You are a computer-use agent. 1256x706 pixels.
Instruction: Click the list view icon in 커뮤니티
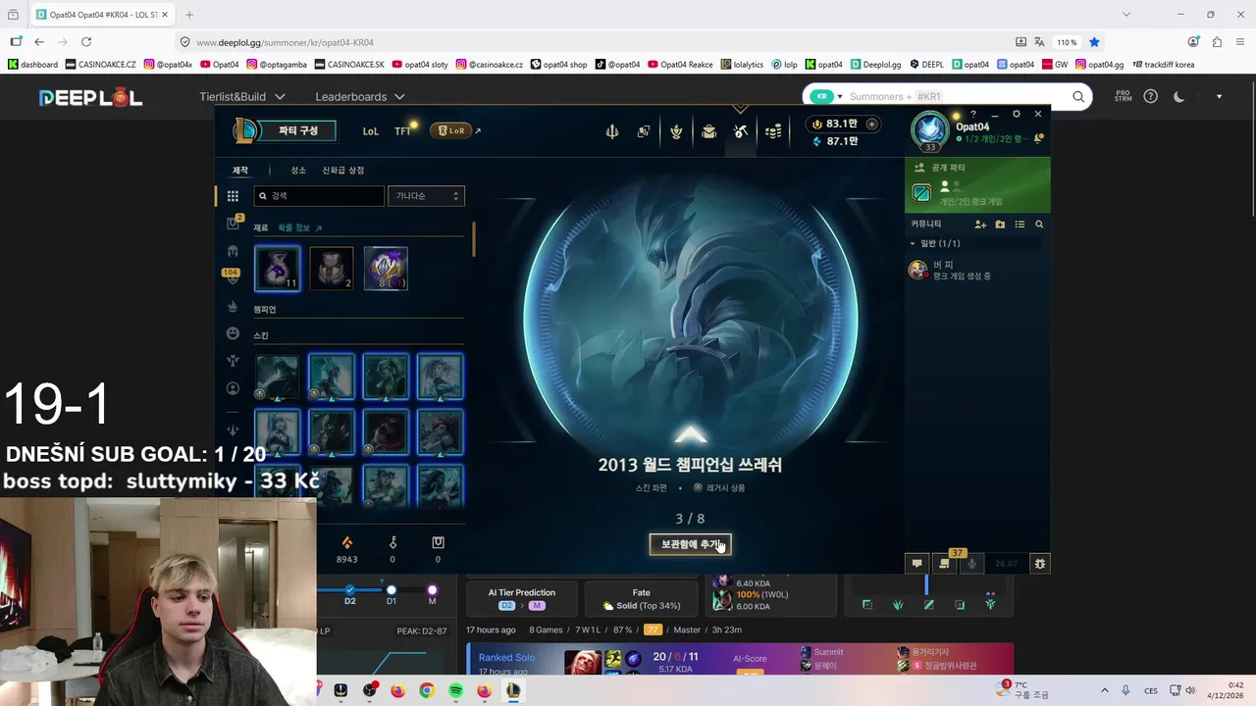tap(1020, 225)
